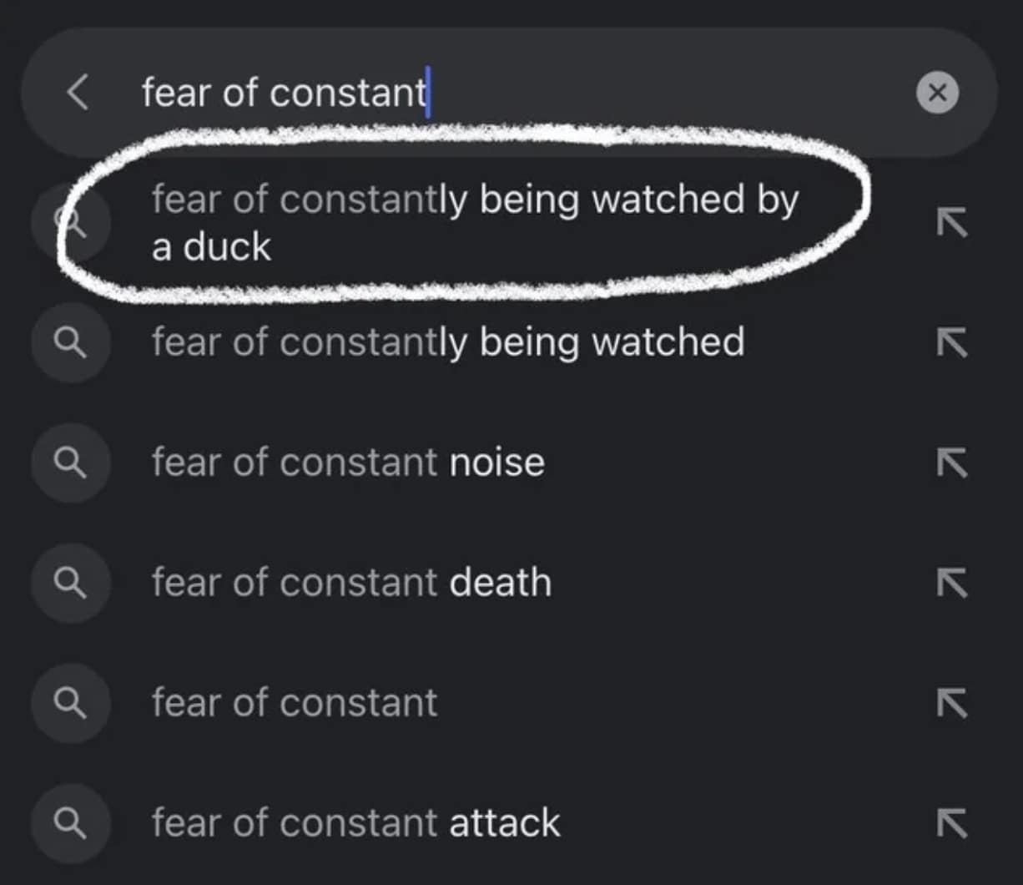The height and width of the screenshot is (885, 1023).
Task: Clear search text with X button
Action: [937, 92]
